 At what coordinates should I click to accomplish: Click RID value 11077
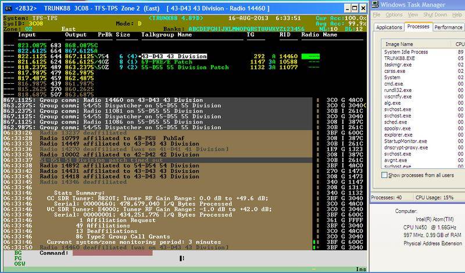(x=288, y=67)
